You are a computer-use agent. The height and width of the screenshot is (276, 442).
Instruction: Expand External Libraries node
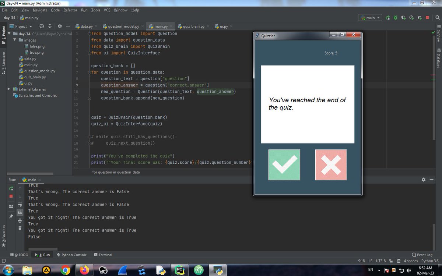[x=9, y=89]
